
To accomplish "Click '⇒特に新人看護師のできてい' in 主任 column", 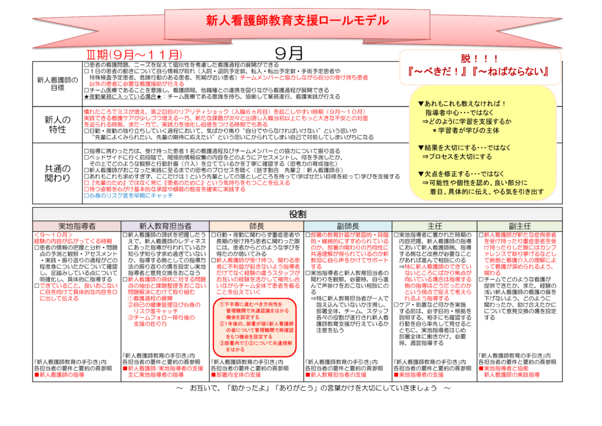I will pos(435,267).
